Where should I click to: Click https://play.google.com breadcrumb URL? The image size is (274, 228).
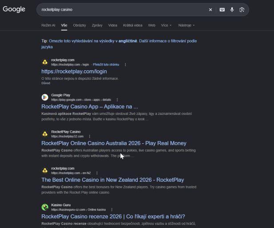81,100
